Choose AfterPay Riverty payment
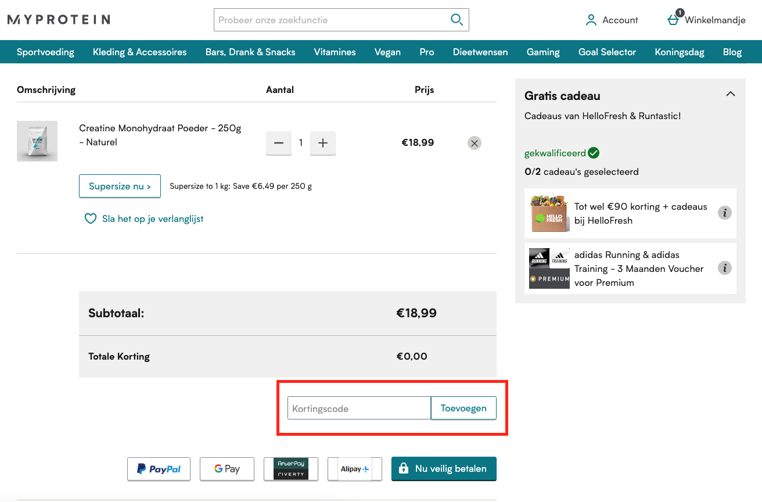This screenshot has width=762, height=502. [291, 469]
